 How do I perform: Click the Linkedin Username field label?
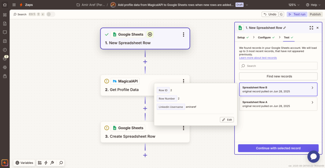[171, 107]
